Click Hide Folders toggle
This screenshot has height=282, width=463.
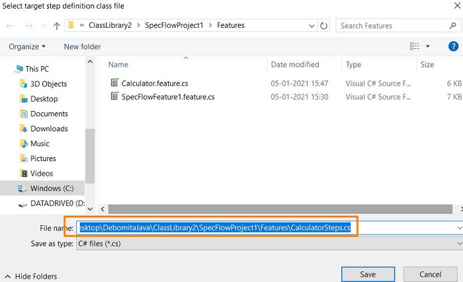(x=30, y=276)
